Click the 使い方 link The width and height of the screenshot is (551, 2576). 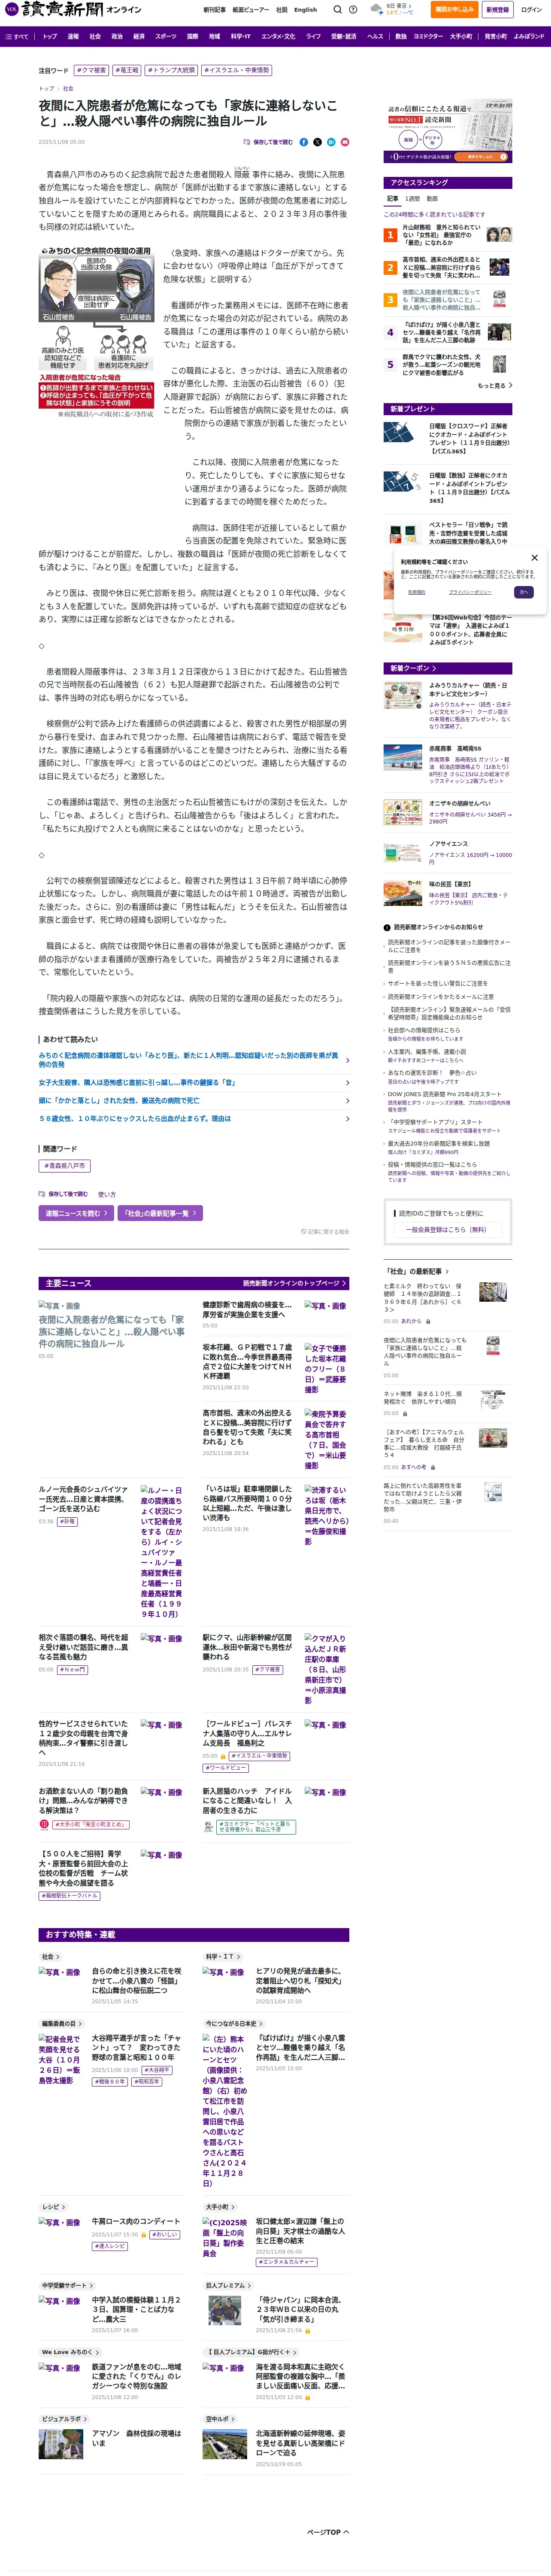[107, 1194]
